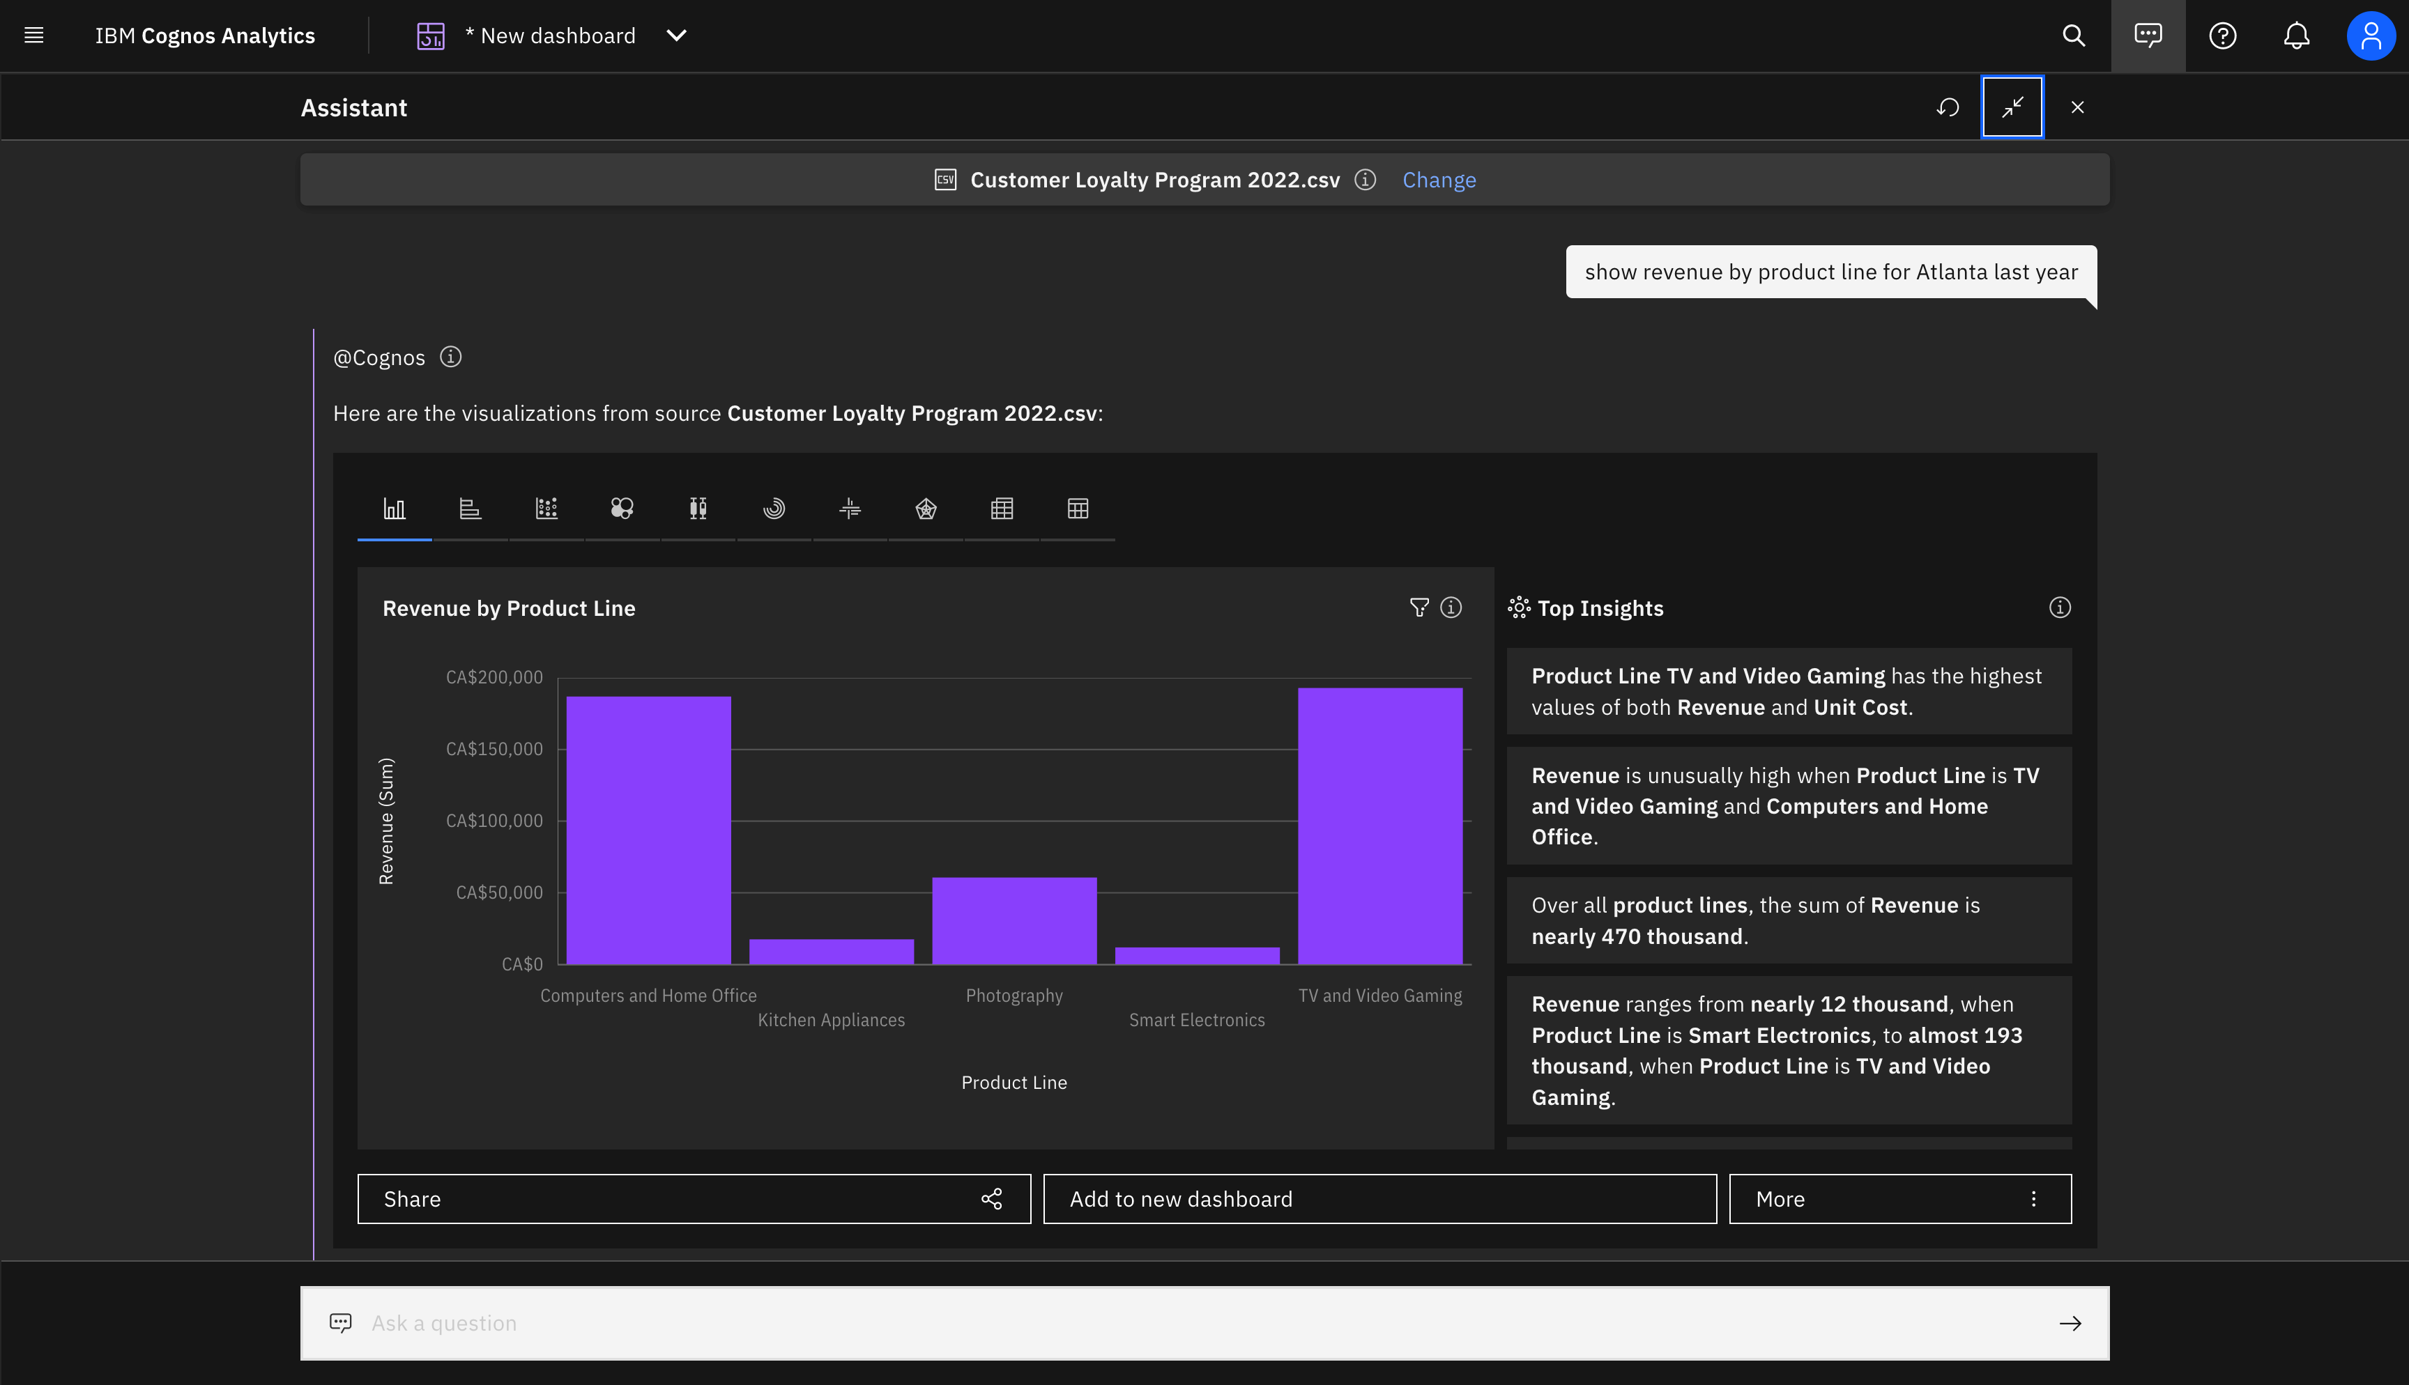This screenshot has height=1385, width=2409.
Task: Reset the Assistant conversation with refresh icon
Action: pos(1948,107)
